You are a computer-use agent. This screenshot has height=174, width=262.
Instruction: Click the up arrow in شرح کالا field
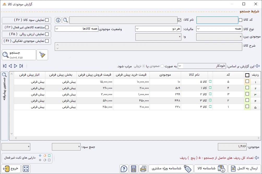click(x=57, y=45)
